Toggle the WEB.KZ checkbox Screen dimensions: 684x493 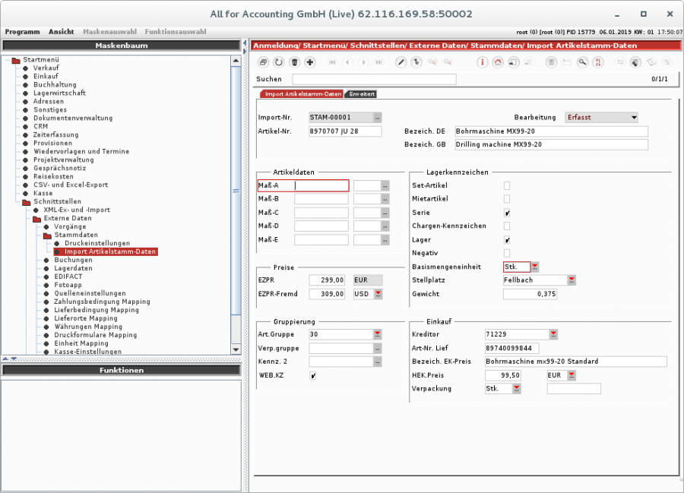coord(313,375)
